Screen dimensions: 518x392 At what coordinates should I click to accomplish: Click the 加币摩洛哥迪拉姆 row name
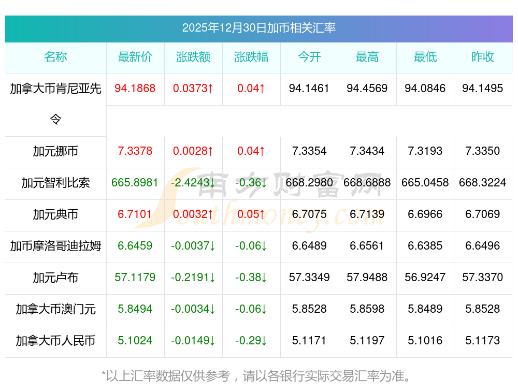click(55, 246)
